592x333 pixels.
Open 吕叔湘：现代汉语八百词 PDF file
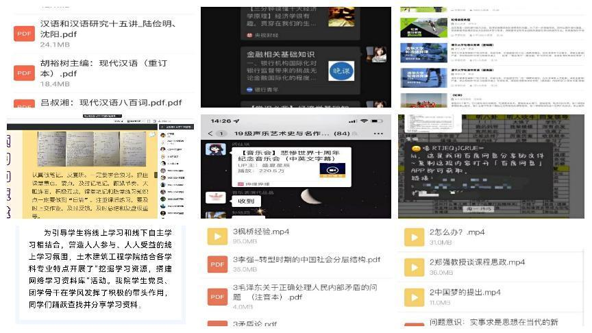(130, 103)
